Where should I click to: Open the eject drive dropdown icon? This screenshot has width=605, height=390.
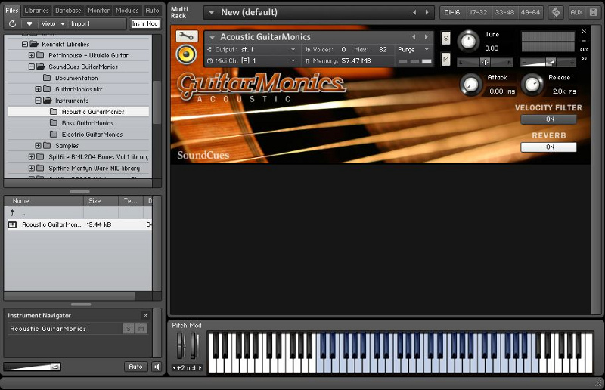click(x=29, y=24)
